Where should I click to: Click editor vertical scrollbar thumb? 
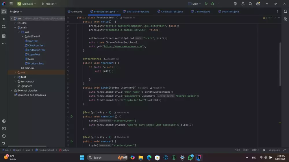[x=280, y=64]
